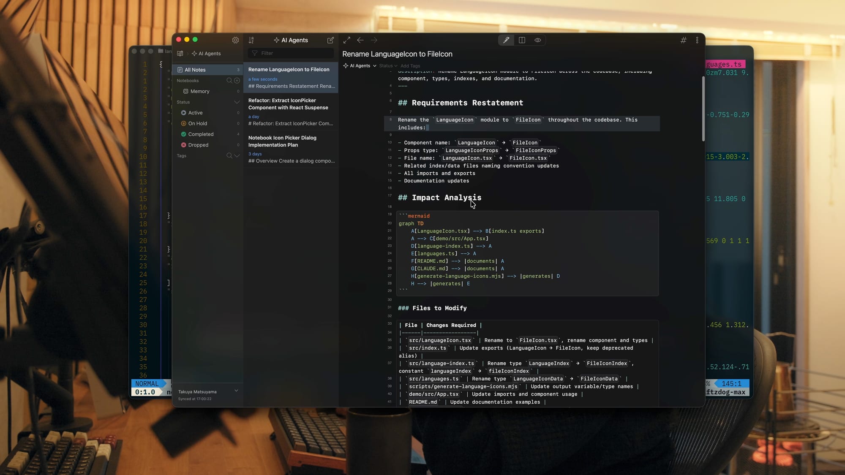Open the more options vertical dots
Screen dimensions: 845x475
click(697, 40)
